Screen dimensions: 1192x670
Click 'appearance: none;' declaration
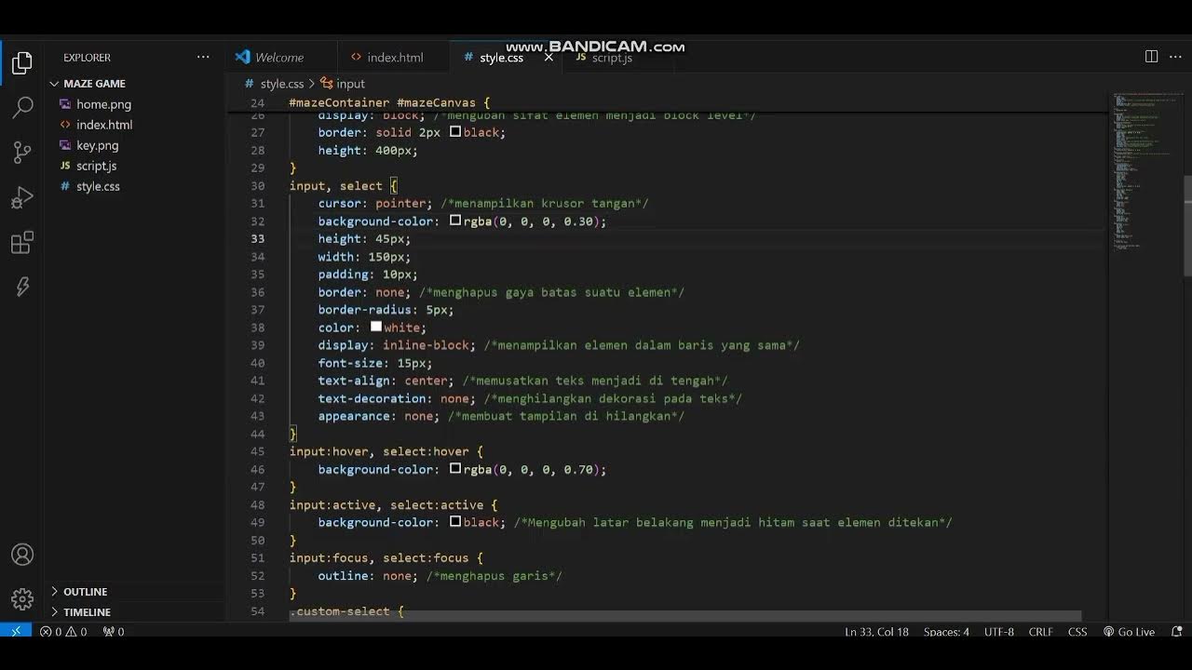coord(379,416)
